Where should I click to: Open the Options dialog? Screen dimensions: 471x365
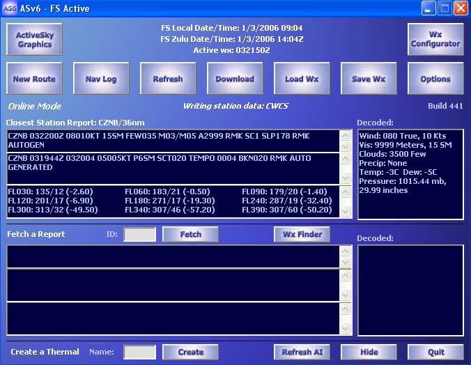[435, 79]
